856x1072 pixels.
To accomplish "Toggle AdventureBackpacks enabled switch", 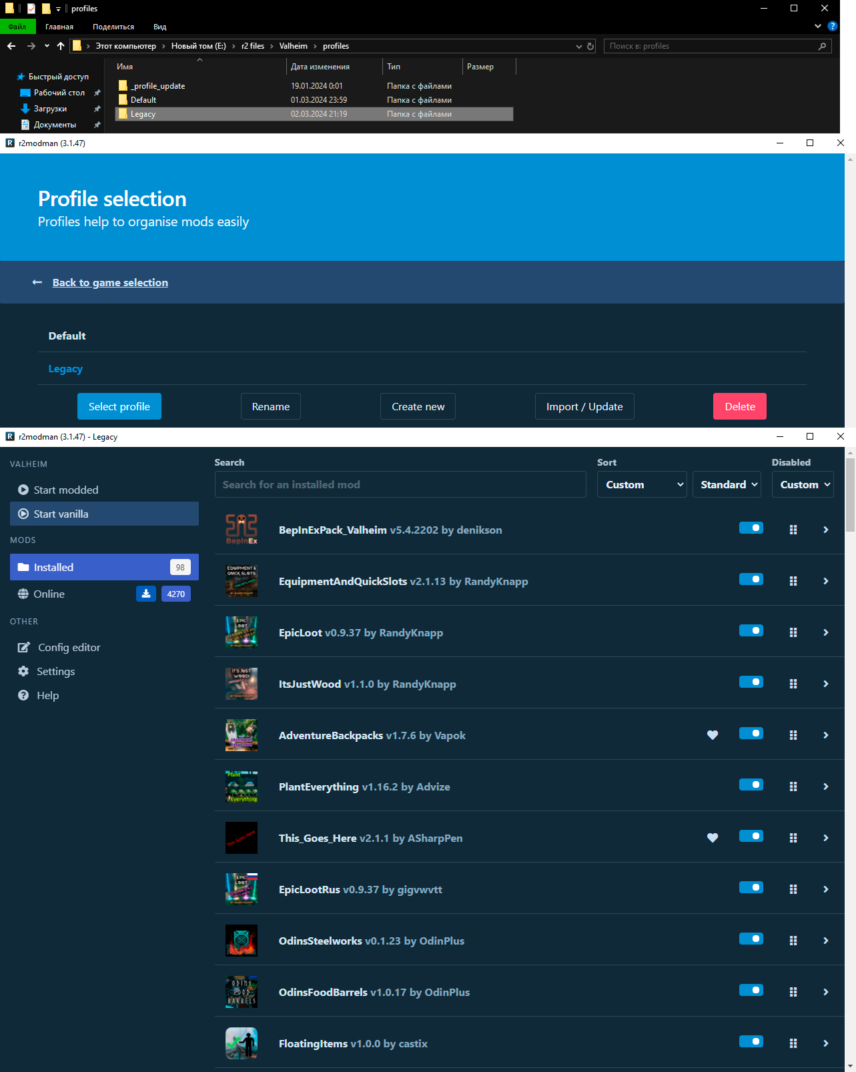I will (751, 733).
